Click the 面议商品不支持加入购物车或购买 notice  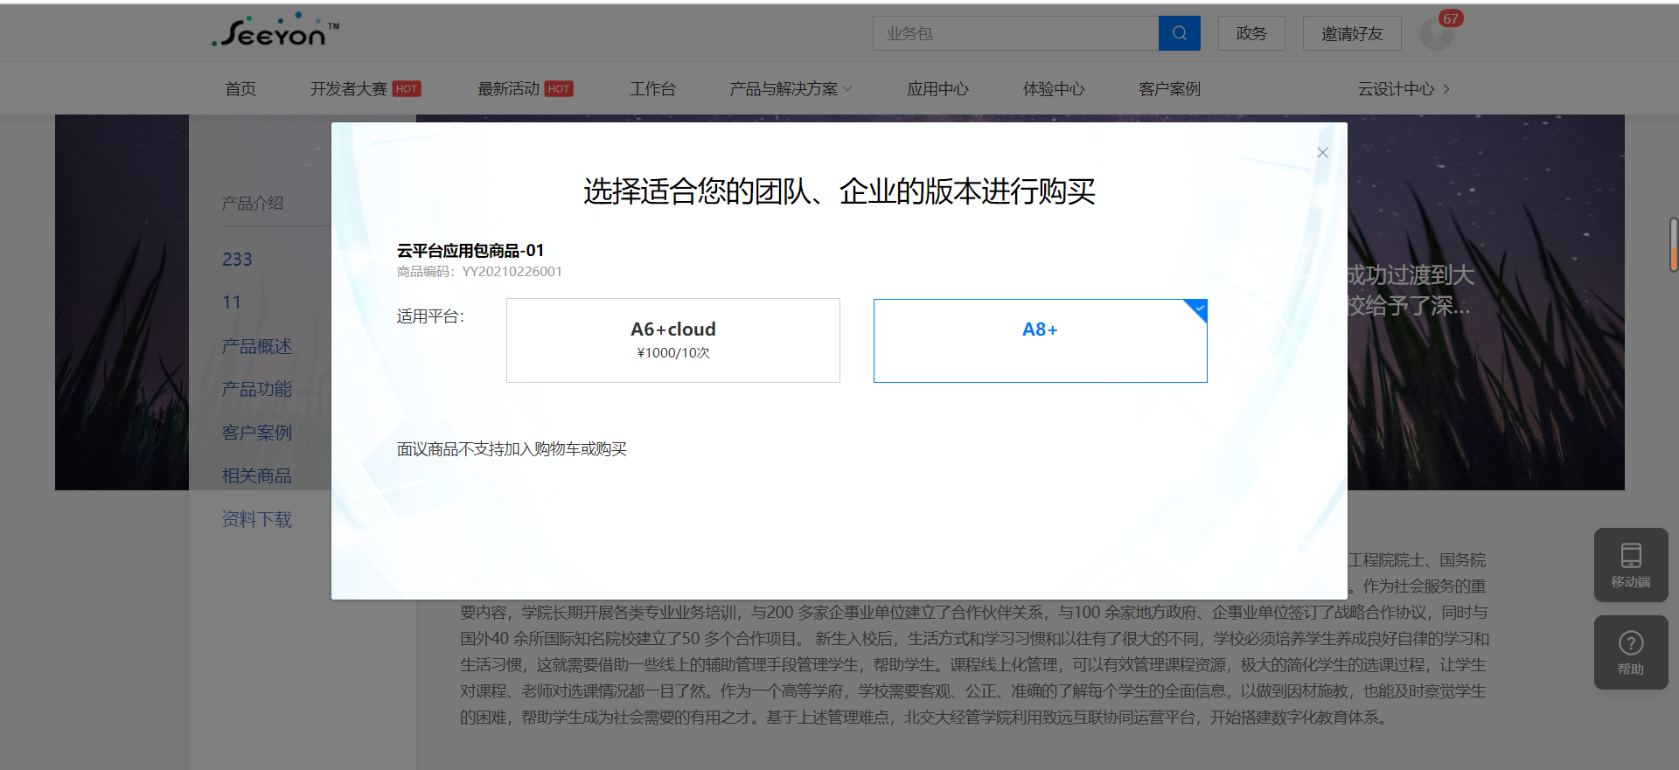point(512,449)
